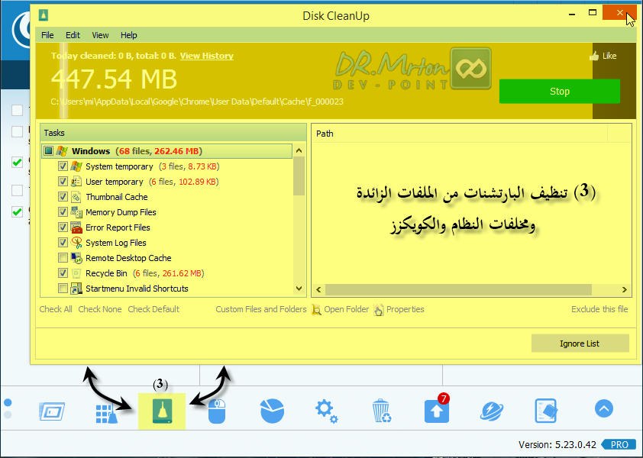643x458 pixels.
Task: Click the Open Folder icon
Action: tap(317, 310)
